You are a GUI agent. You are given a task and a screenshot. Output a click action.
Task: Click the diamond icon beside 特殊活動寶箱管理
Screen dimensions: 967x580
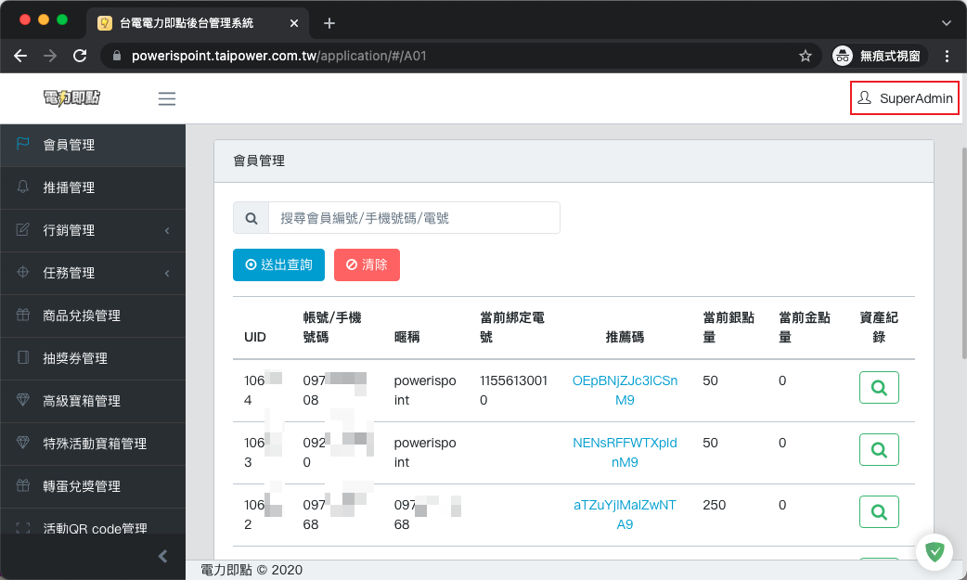(23, 443)
